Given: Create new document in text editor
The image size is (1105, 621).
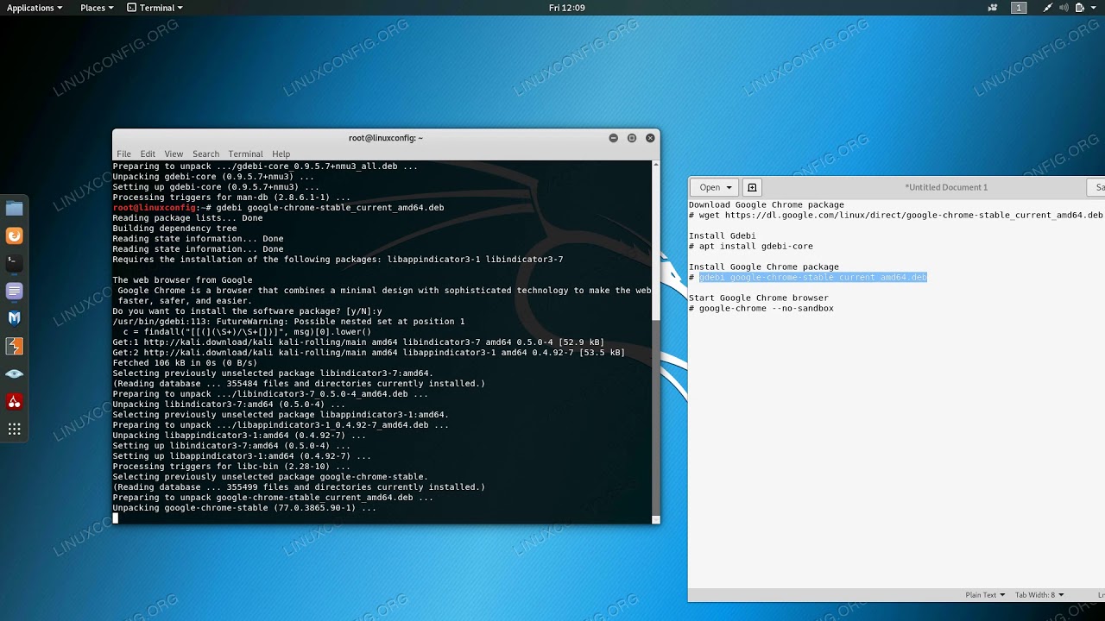Looking at the screenshot, I should (752, 187).
